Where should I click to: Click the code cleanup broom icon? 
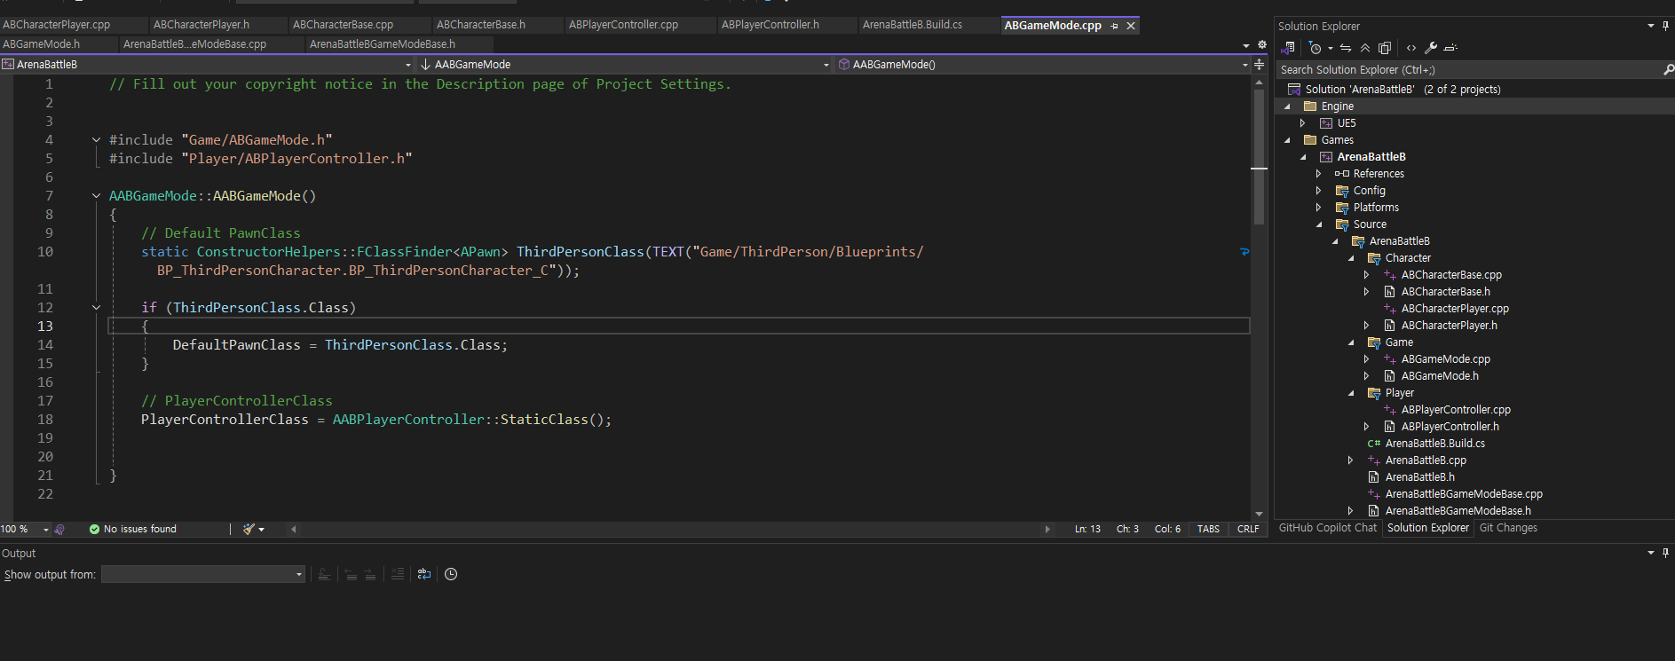click(249, 529)
